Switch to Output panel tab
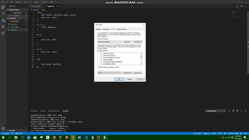The width and height of the screenshot is (249, 140). 43,111
